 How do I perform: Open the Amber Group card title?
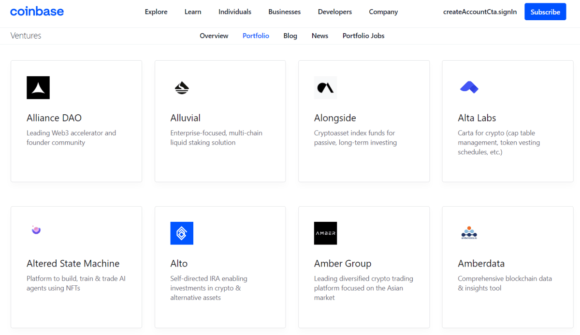tap(343, 264)
